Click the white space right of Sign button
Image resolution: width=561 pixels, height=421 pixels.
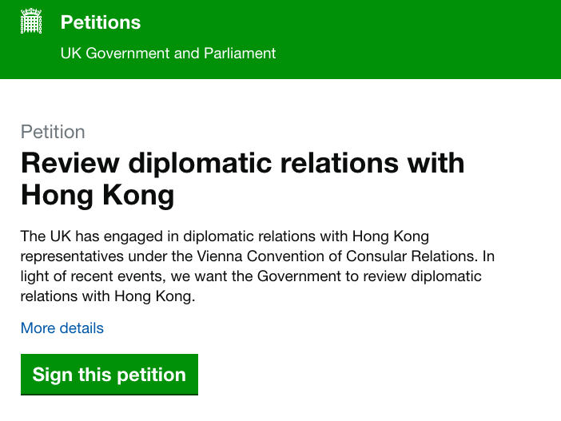coord(360,375)
